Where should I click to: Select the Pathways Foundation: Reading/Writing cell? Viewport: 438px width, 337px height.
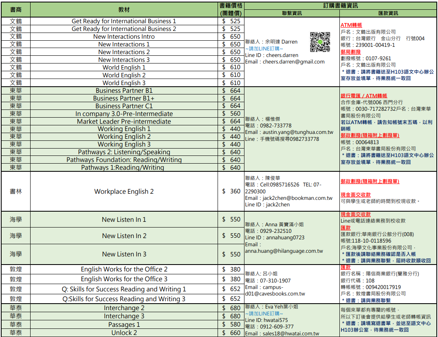click(124, 160)
